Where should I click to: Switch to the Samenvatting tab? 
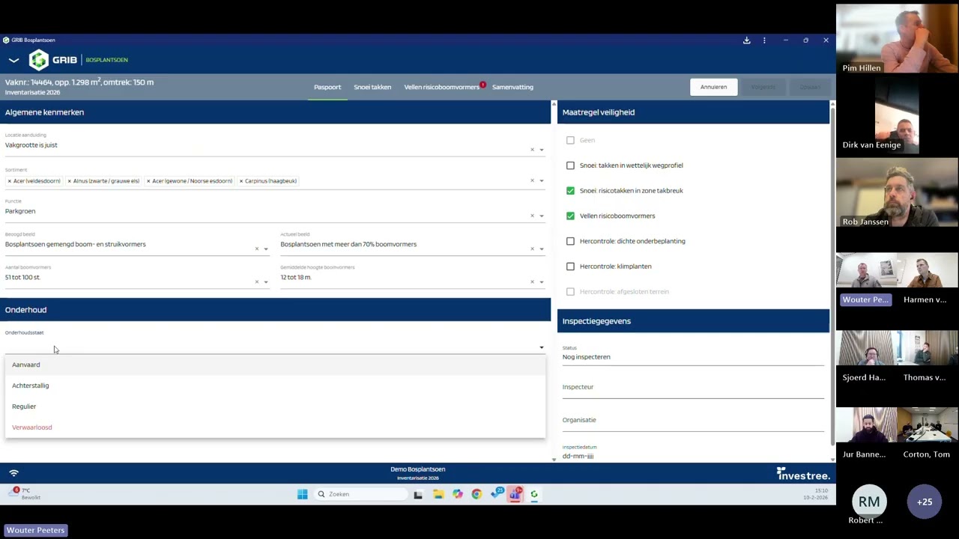(512, 87)
